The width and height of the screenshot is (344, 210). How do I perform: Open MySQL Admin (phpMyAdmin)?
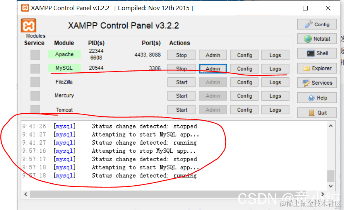(x=213, y=68)
